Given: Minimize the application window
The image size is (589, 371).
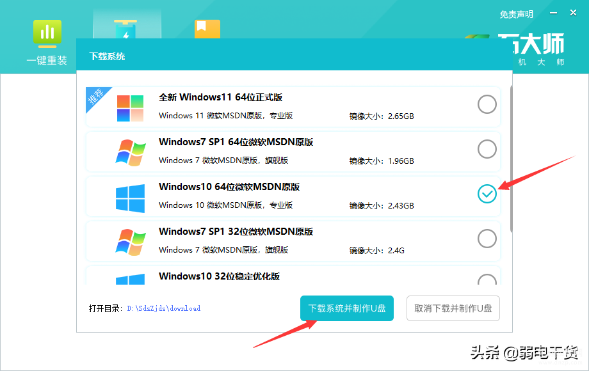Looking at the screenshot, I should click(x=553, y=13).
